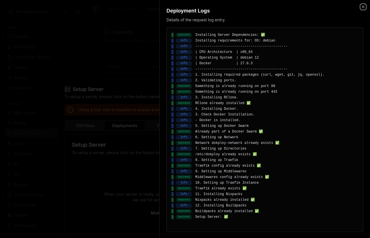370x238 pixels.
Task: Click the notification bell in the top bar
Action: click(78, 12)
